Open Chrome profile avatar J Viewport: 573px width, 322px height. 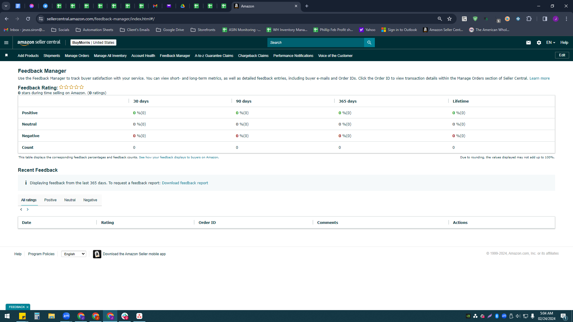(555, 19)
